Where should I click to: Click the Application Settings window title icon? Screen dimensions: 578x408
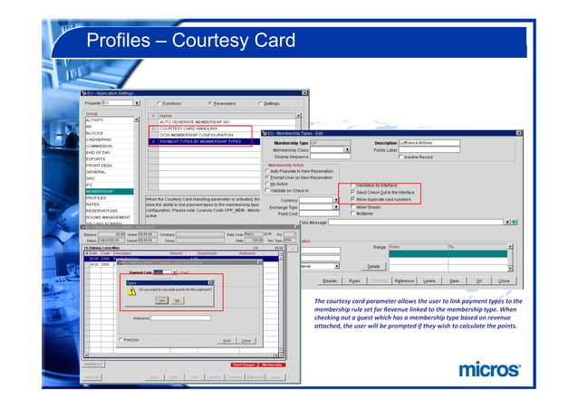(x=84, y=93)
